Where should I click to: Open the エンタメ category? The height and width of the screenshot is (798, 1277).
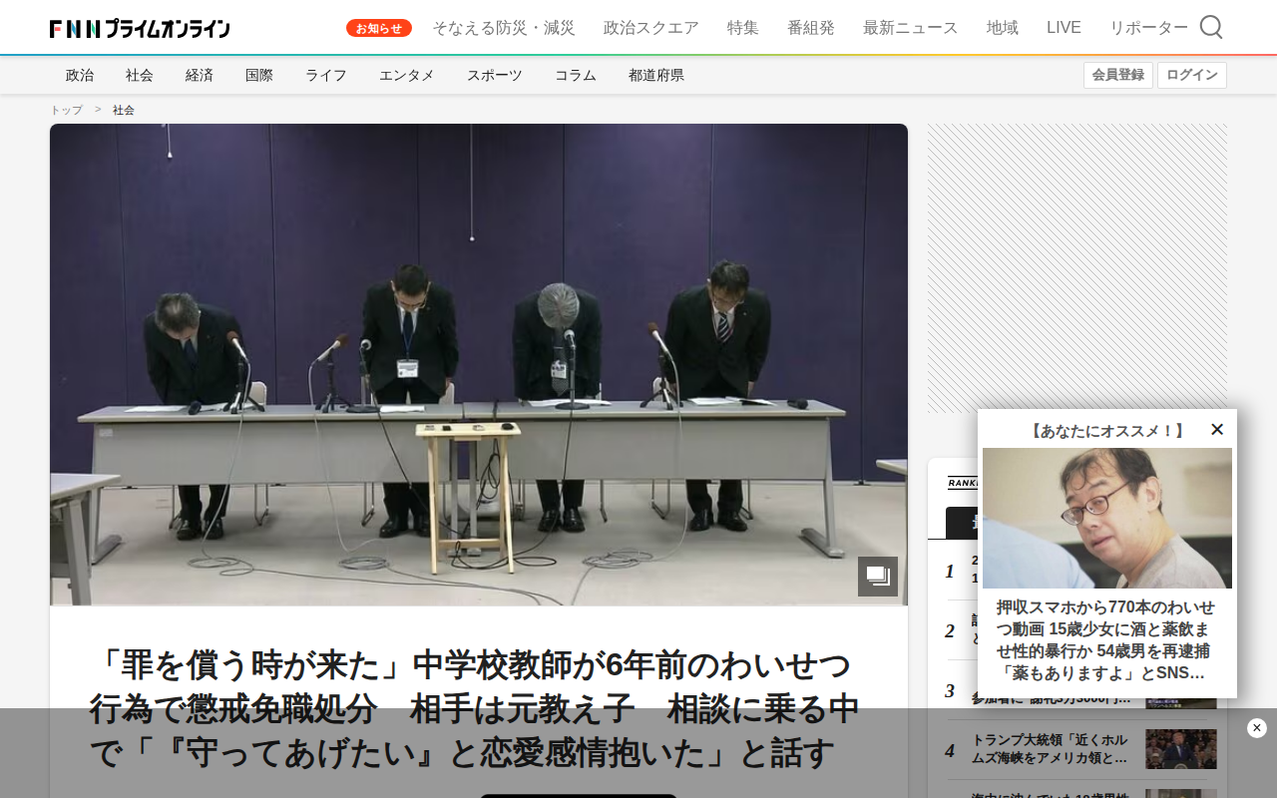(x=407, y=75)
